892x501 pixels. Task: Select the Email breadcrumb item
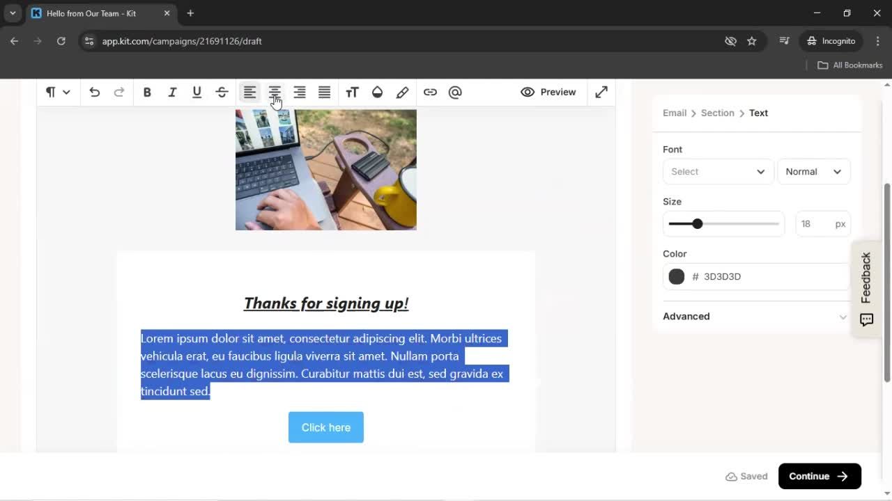674,113
